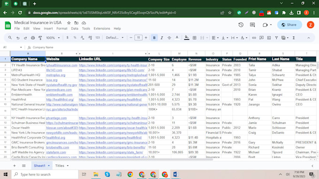Open the Google Sheets home icon
Screen dimensions: 319x179
tap(8, 26)
